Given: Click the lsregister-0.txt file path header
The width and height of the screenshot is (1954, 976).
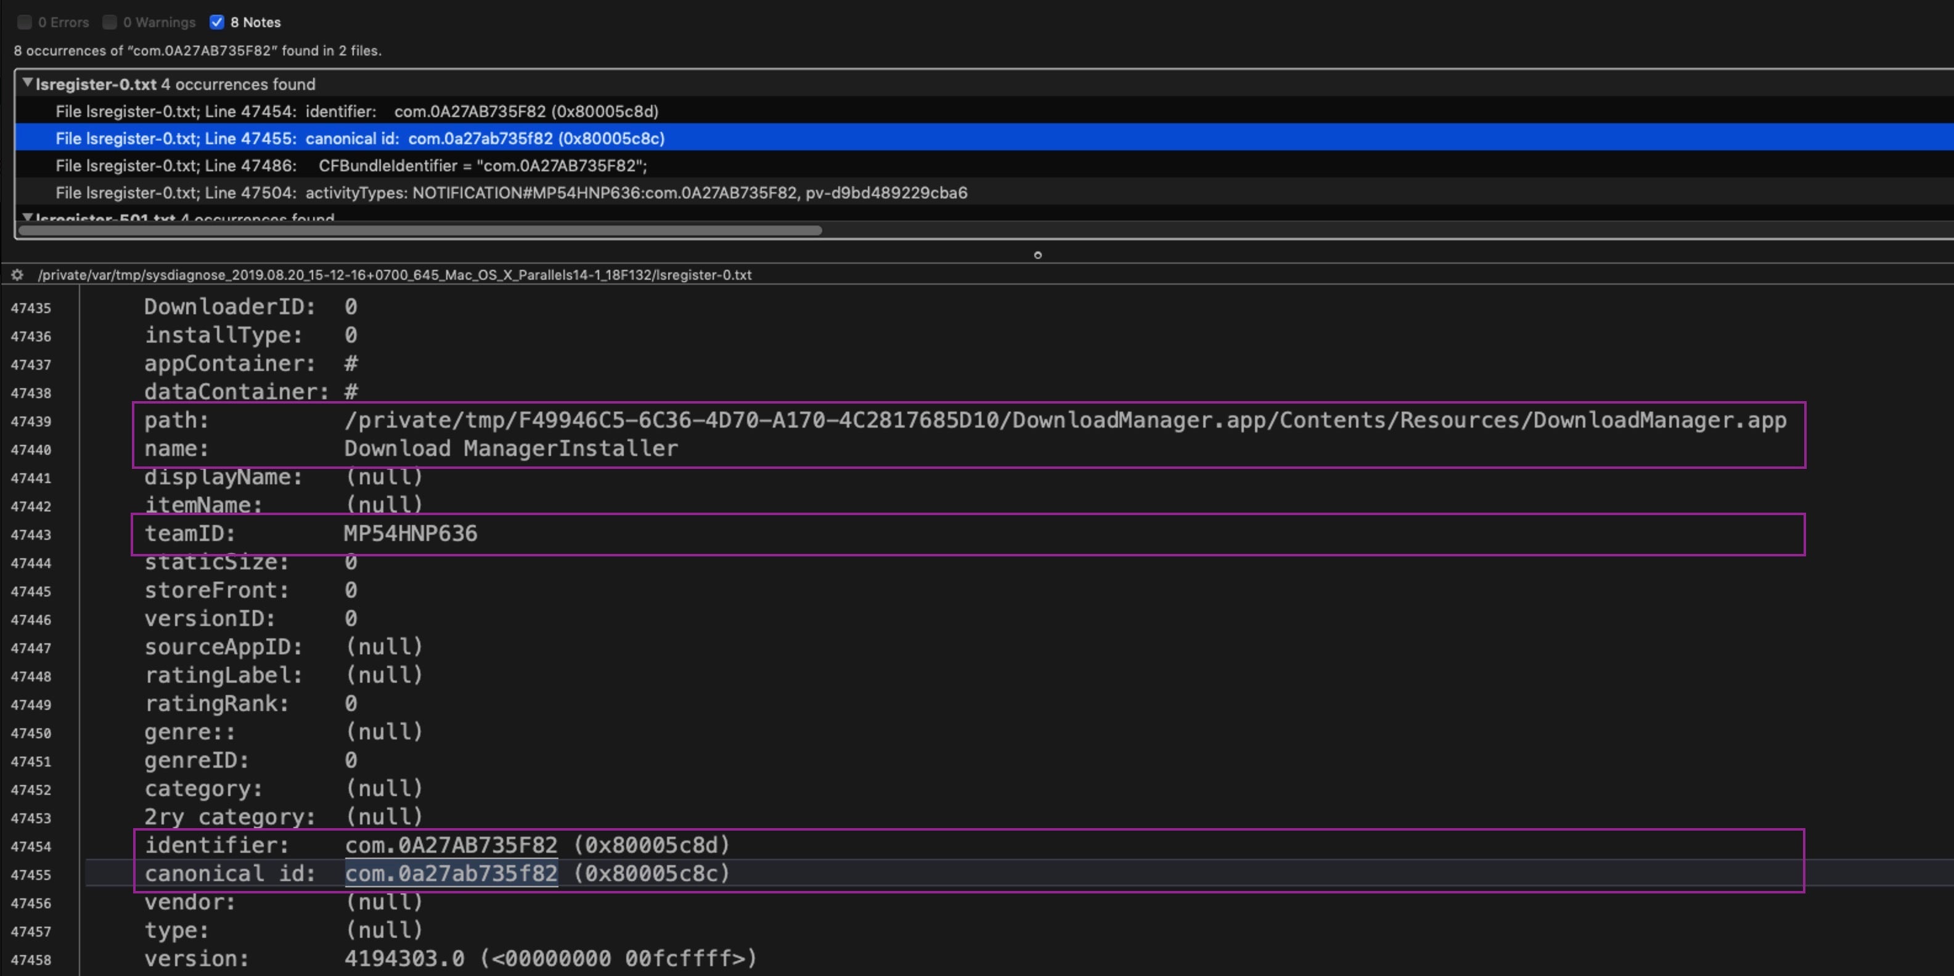Looking at the screenshot, I should pos(394,275).
